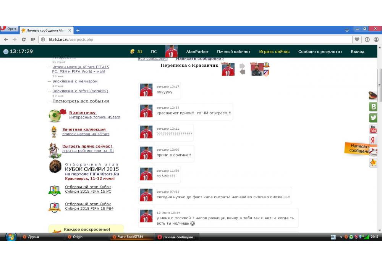Click the AlanParker profile avatar thumbnail in header

172,51
